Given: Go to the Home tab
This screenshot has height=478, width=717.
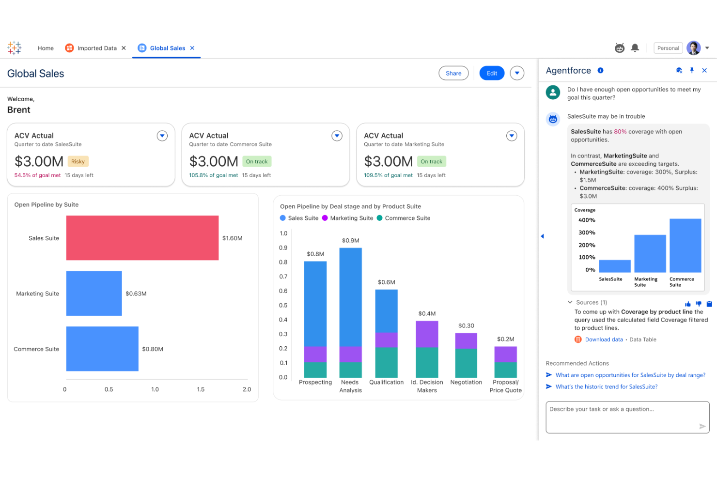Looking at the screenshot, I should (46, 48).
